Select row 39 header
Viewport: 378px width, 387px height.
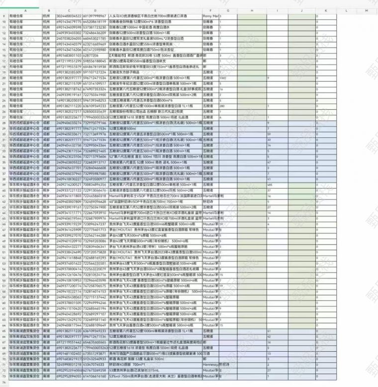[4, 185]
